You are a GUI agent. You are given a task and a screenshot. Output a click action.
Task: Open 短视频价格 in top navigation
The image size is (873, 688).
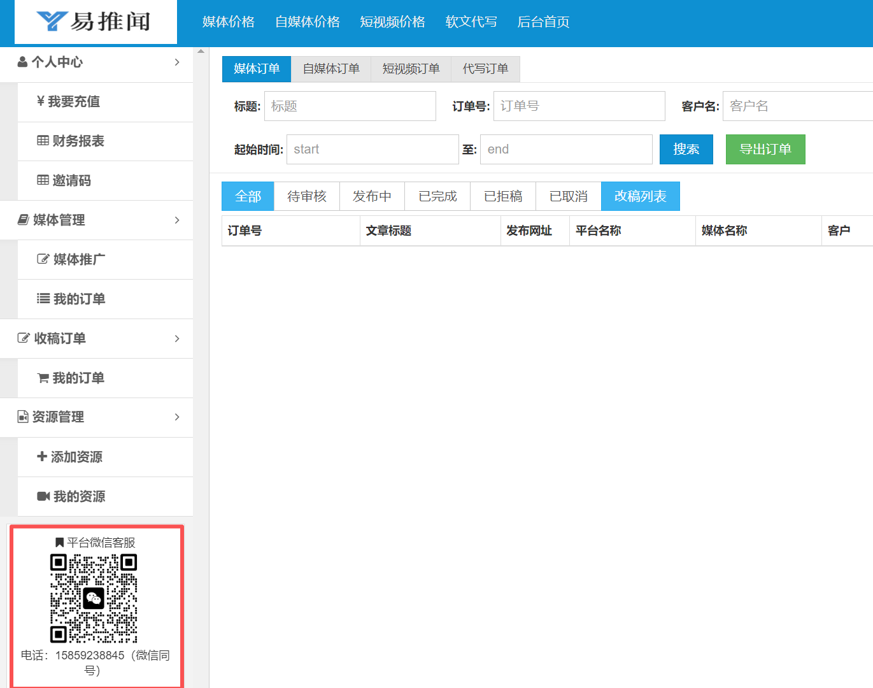point(392,22)
